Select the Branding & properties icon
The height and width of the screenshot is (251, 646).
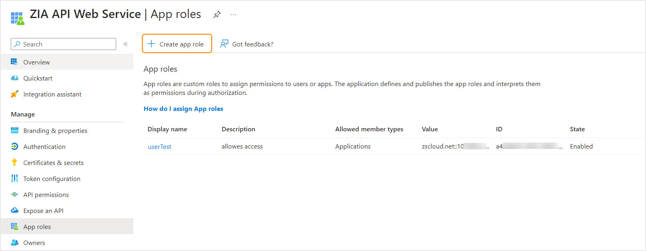[x=14, y=131]
